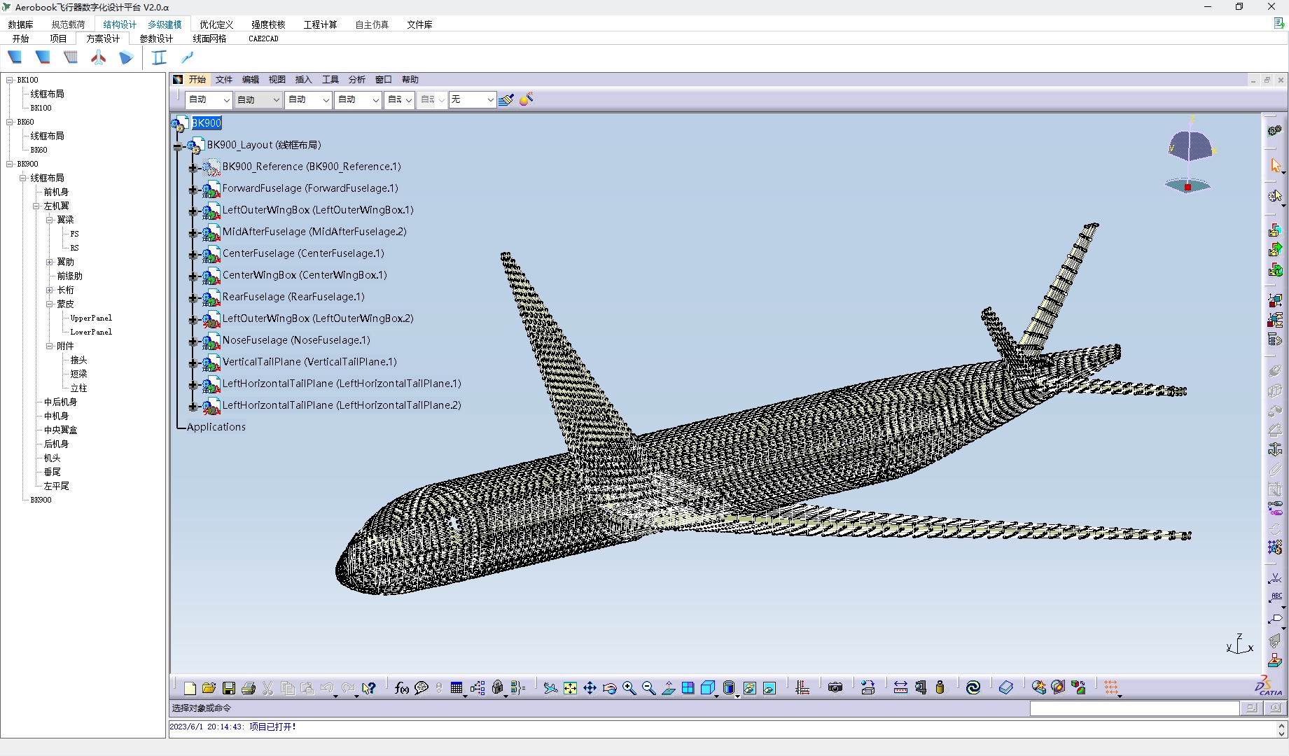Image resolution: width=1289 pixels, height=756 pixels.
Task: Click the CATIA workbench icon left of 开始
Action: [x=178, y=80]
